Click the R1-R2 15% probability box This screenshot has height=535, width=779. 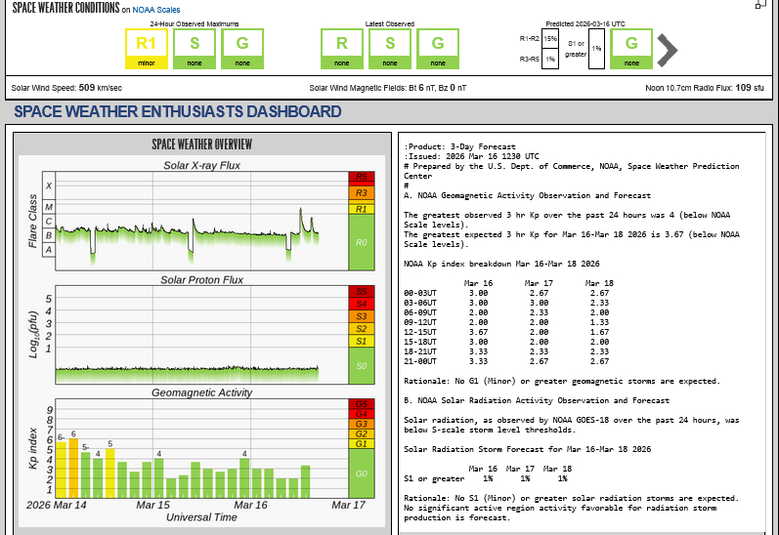tap(550, 38)
